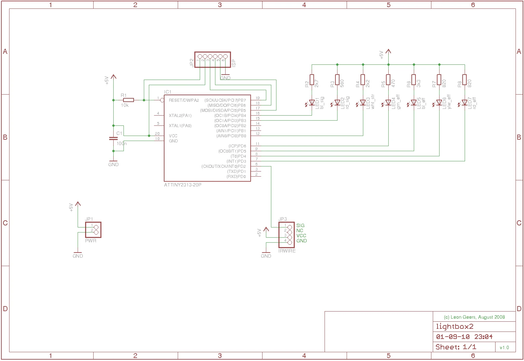Viewport: 524px width, 361px height.
Task: Click the lightbox2 title in title block
Action: 454,326
